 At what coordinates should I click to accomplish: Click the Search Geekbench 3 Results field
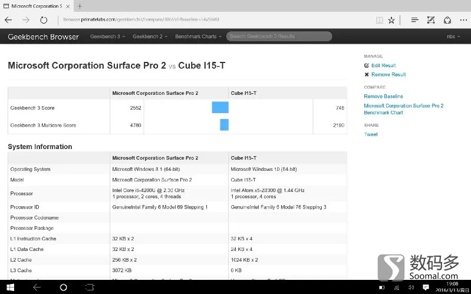tap(279, 37)
